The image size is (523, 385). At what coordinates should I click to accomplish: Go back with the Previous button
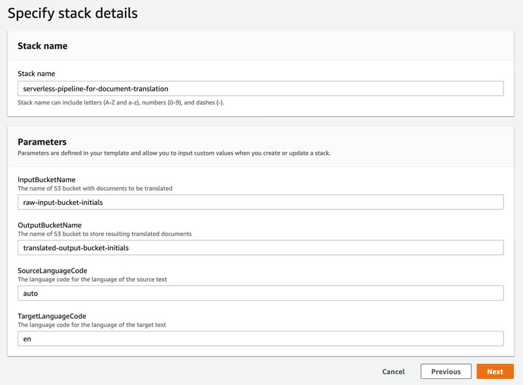(x=446, y=371)
